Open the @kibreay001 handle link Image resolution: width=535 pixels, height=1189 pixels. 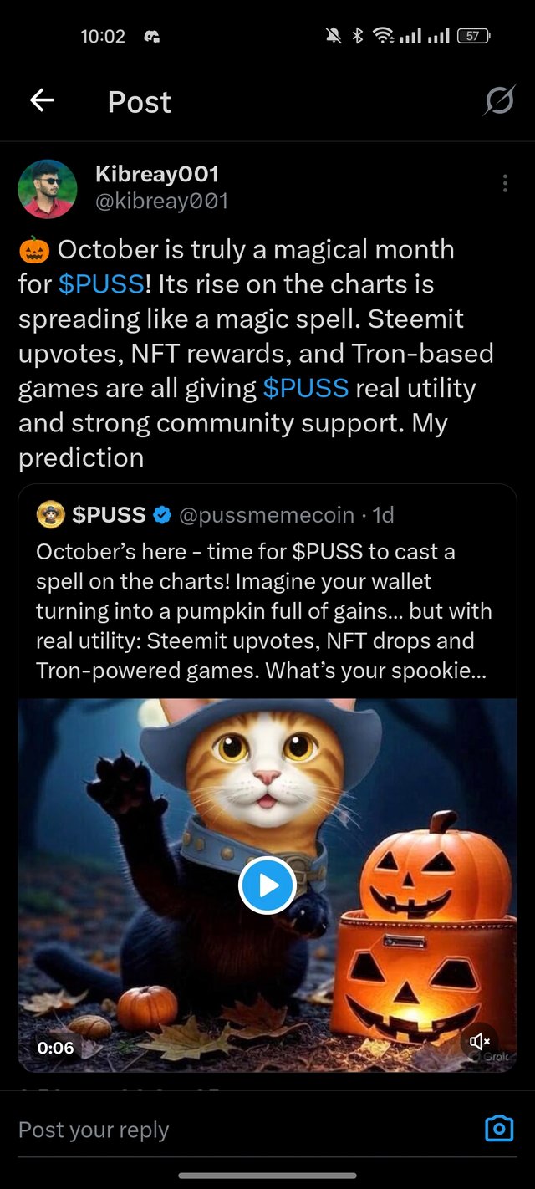(161, 202)
